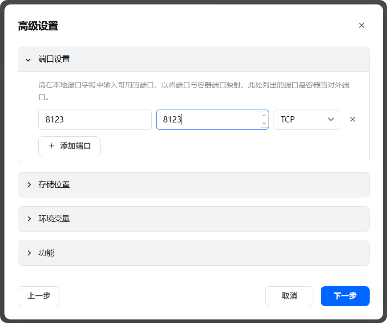Click 下一步 to proceed

click(x=345, y=296)
